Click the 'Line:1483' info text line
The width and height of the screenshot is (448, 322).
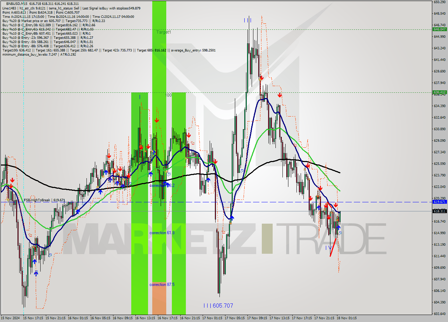(71, 8)
